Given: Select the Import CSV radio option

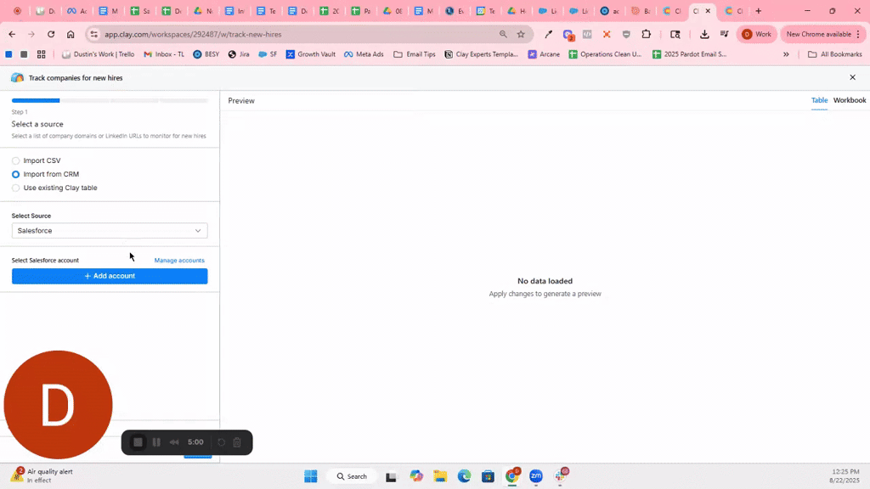Looking at the screenshot, I should click(x=16, y=160).
